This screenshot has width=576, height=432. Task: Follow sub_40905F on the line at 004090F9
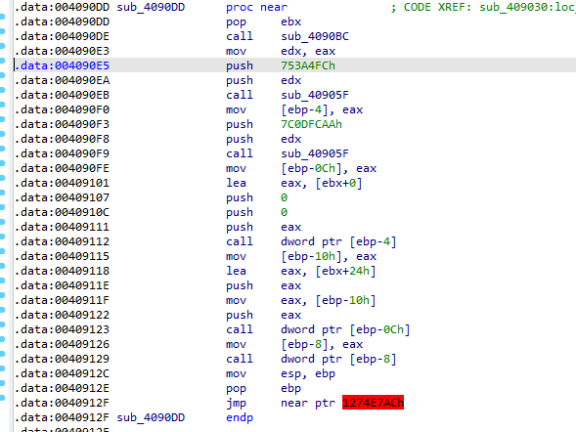tap(315, 153)
